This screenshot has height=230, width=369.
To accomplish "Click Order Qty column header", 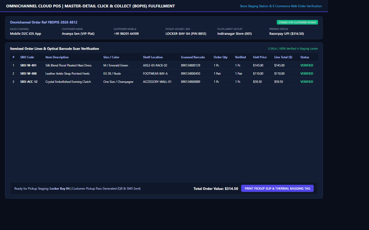I will [221, 57].
